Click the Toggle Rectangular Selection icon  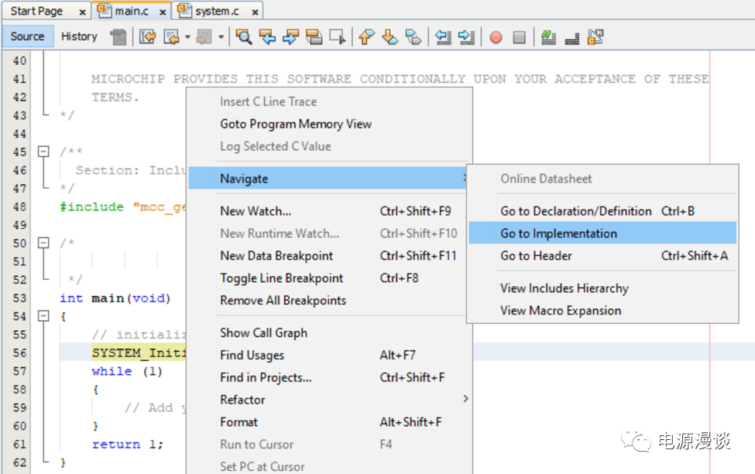[x=337, y=36]
